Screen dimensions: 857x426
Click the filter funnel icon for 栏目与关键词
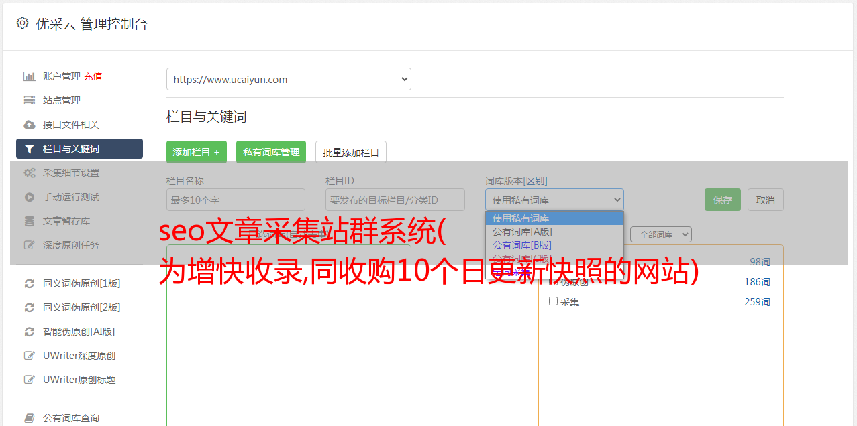pos(30,149)
